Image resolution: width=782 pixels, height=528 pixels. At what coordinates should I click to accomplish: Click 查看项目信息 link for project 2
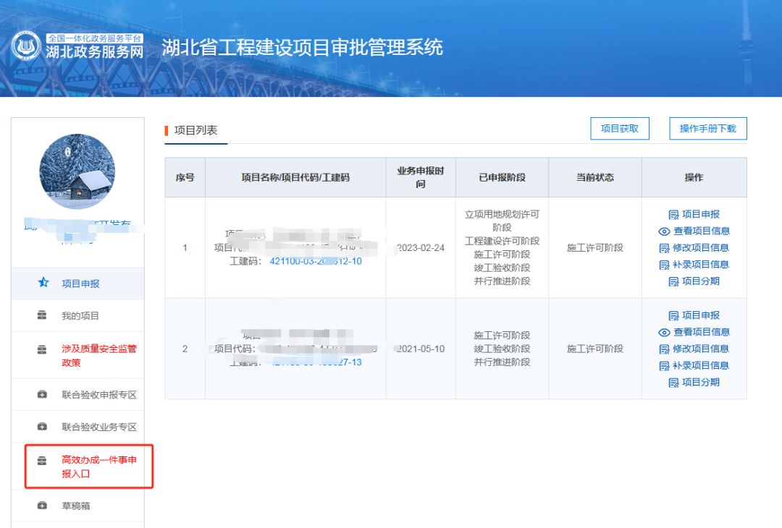[702, 332]
